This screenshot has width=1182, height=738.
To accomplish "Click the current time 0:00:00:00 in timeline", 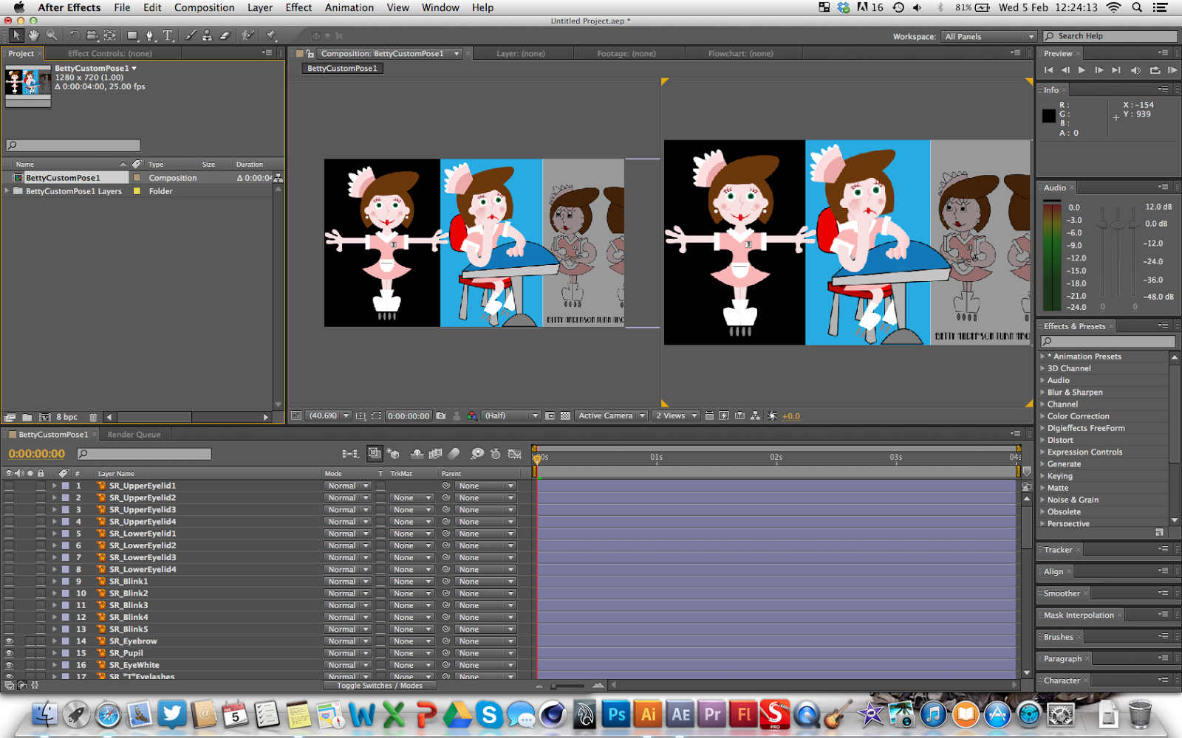I will point(37,454).
